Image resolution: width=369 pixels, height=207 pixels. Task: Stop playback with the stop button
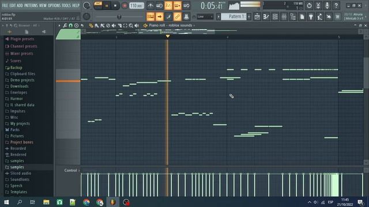point(115,6)
